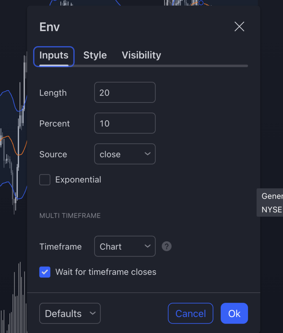Open the Defaults dropdown menu
283x333 pixels.
point(70,313)
